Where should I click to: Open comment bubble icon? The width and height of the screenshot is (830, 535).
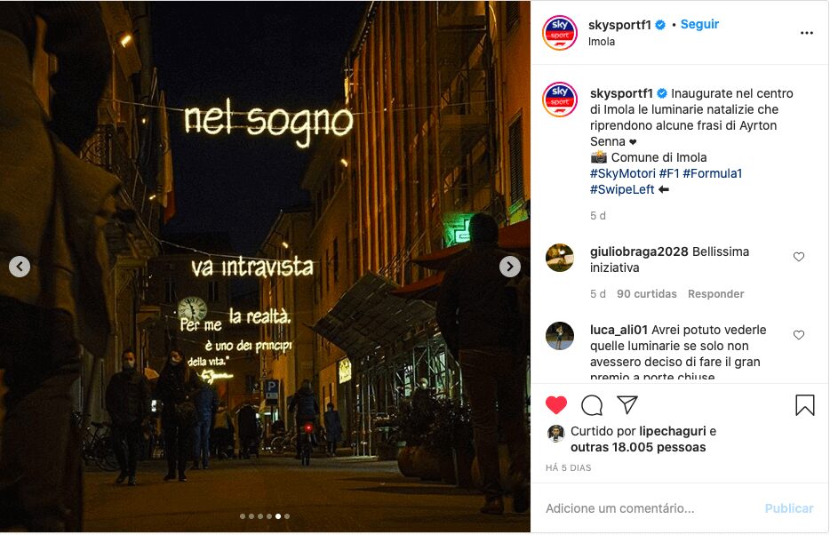coord(592,405)
